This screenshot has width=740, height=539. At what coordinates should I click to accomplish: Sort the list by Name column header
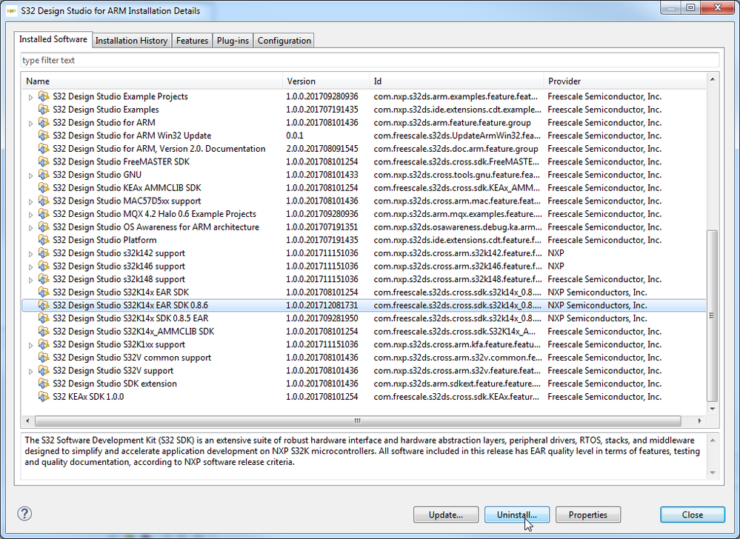click(152, 81)
